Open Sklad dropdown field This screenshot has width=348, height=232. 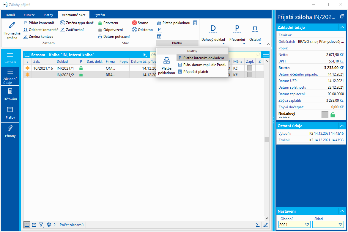(328, 225)
